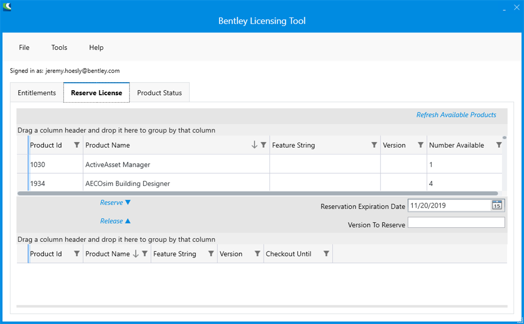Click filter icon on upper Product Name column

click(263, 145)
